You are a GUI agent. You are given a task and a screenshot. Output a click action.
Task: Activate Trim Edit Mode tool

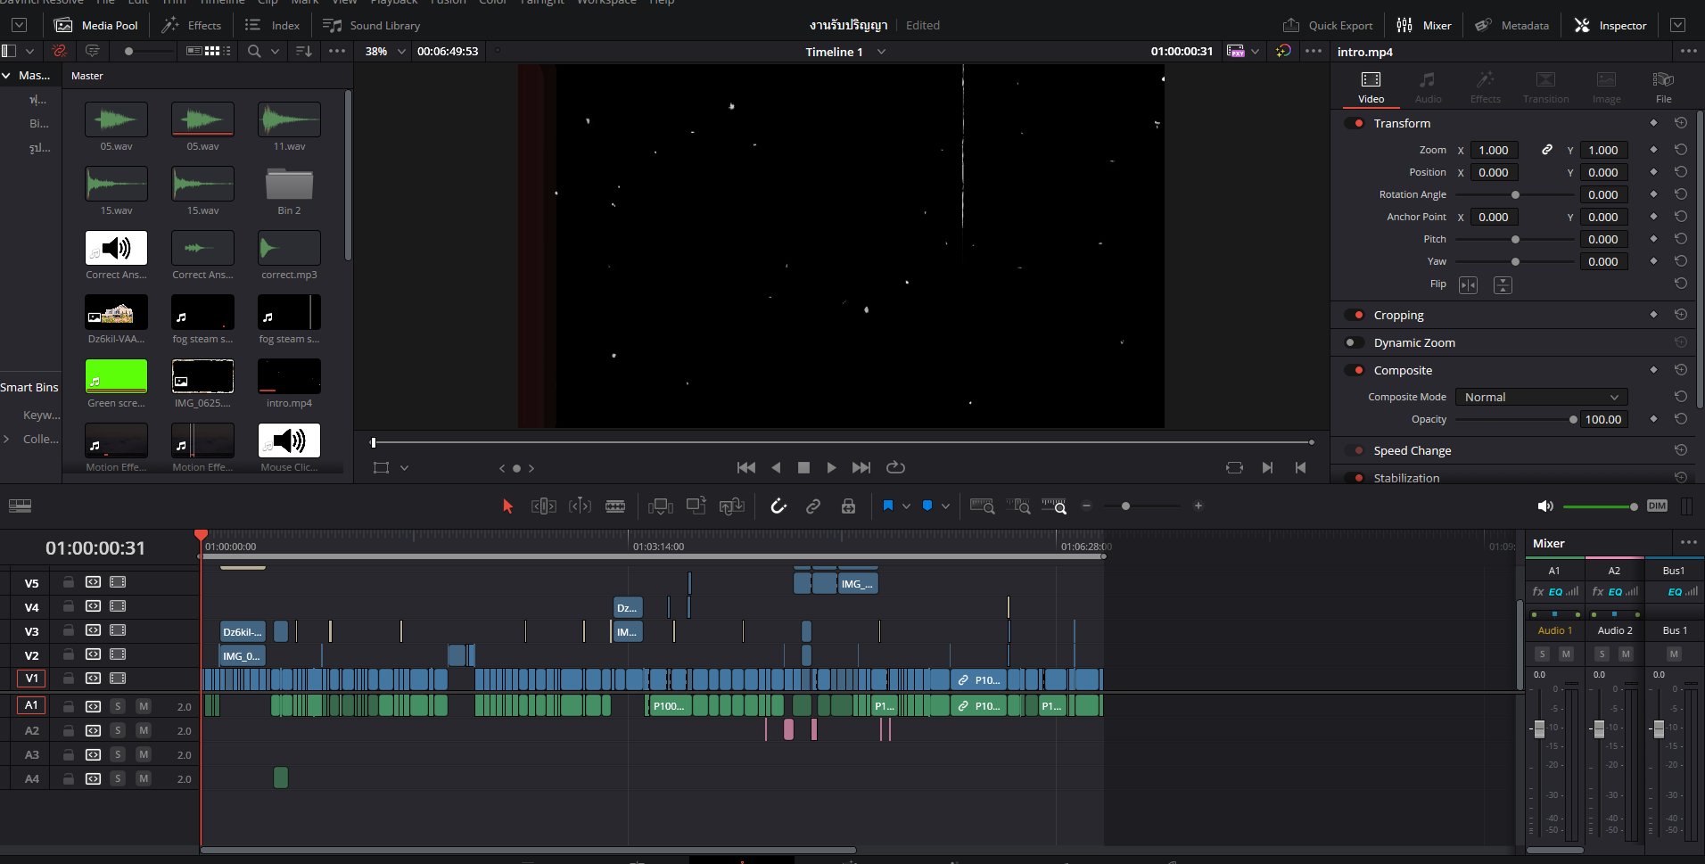coord(544,506)
